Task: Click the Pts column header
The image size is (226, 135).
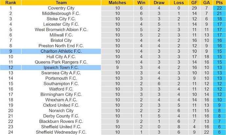Action: (219, 3)
